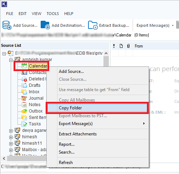Open the EDIT menu
This screenshot has height=174, width=179.
click(x=22, y=14)
